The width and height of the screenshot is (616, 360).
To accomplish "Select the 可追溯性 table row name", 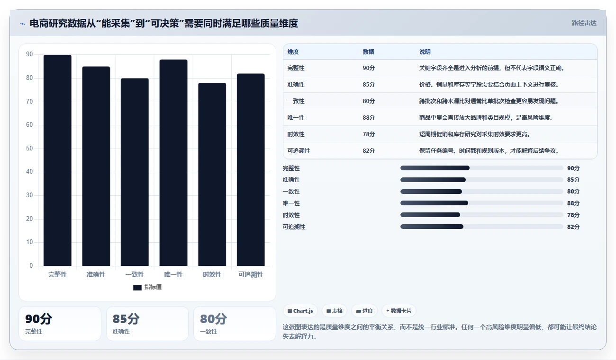I will [x=299, y=151].
